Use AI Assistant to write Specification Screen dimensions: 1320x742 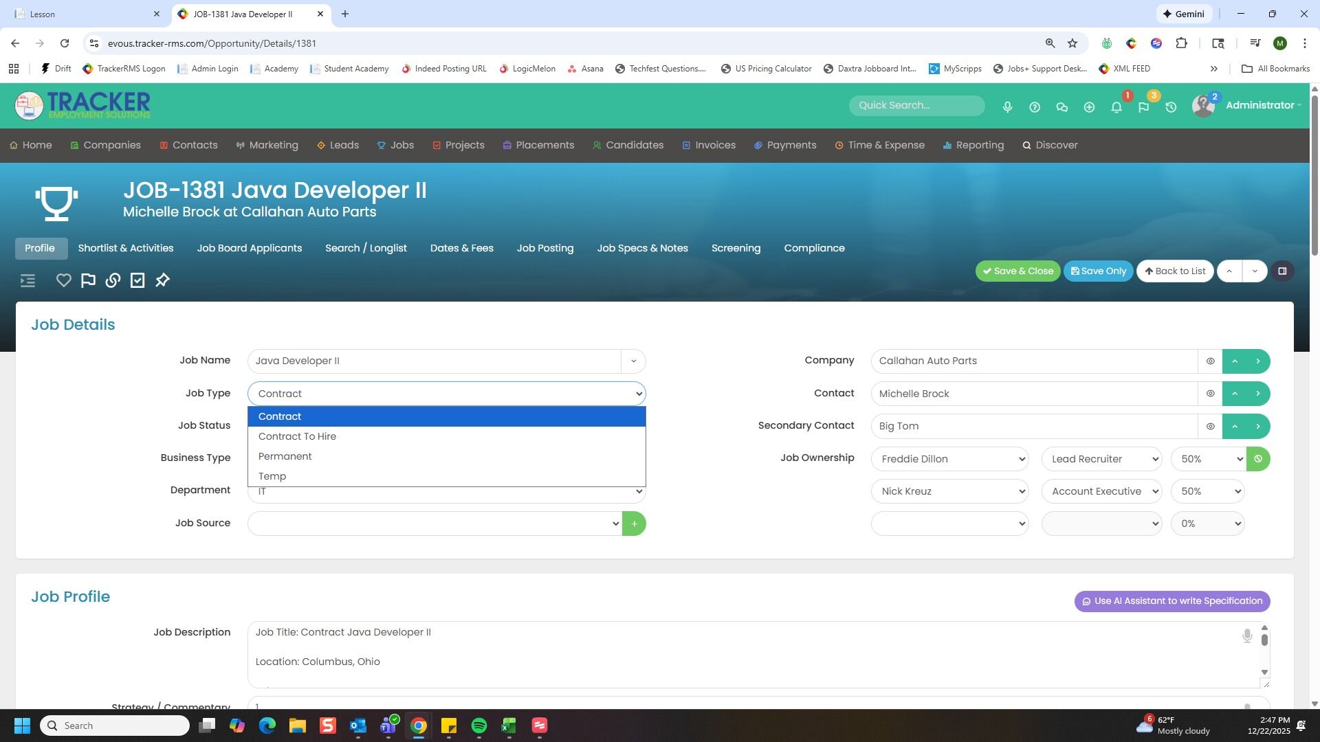coord(1171,601)
